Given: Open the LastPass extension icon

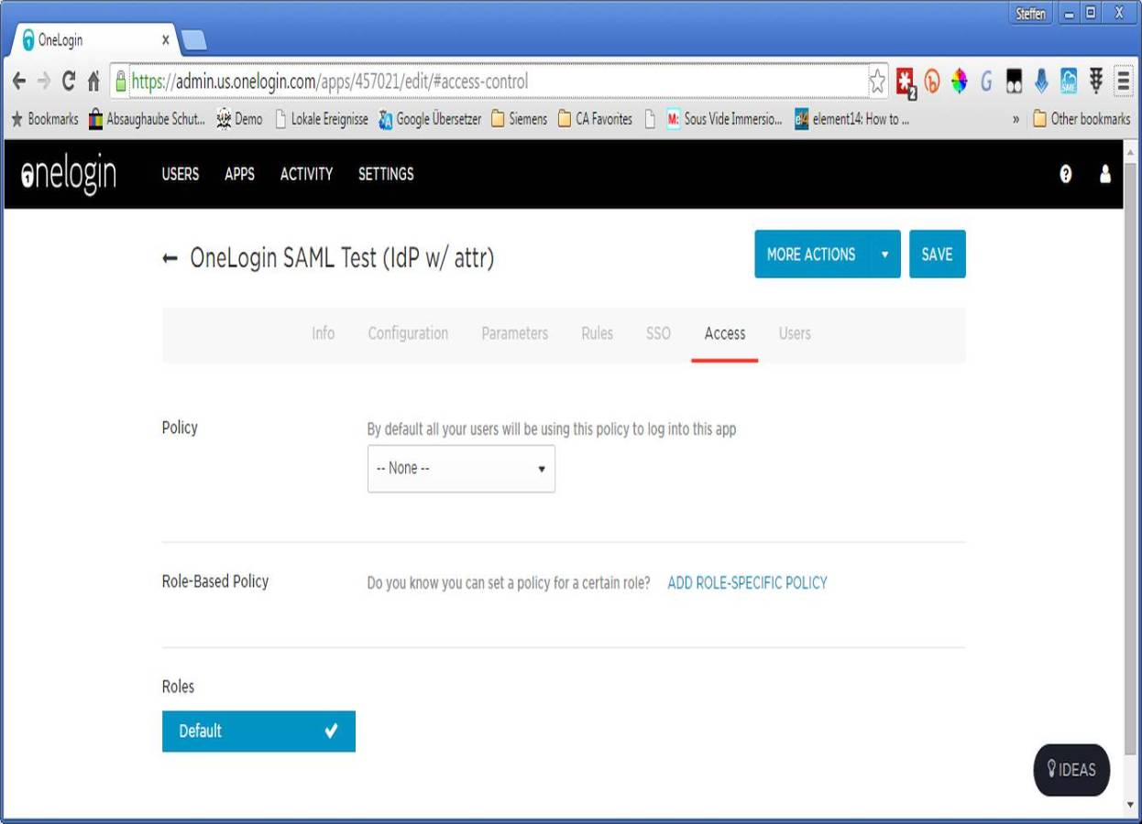Looking at the screenshot, I should click(907, 81).
